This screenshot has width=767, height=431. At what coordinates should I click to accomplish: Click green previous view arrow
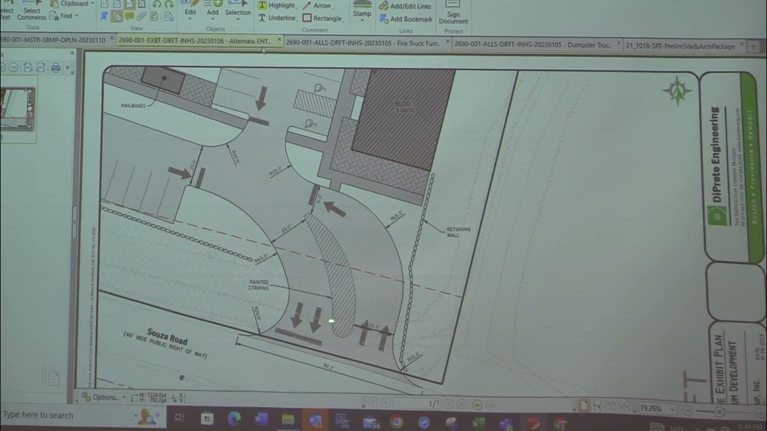click(x=478, y=405)
